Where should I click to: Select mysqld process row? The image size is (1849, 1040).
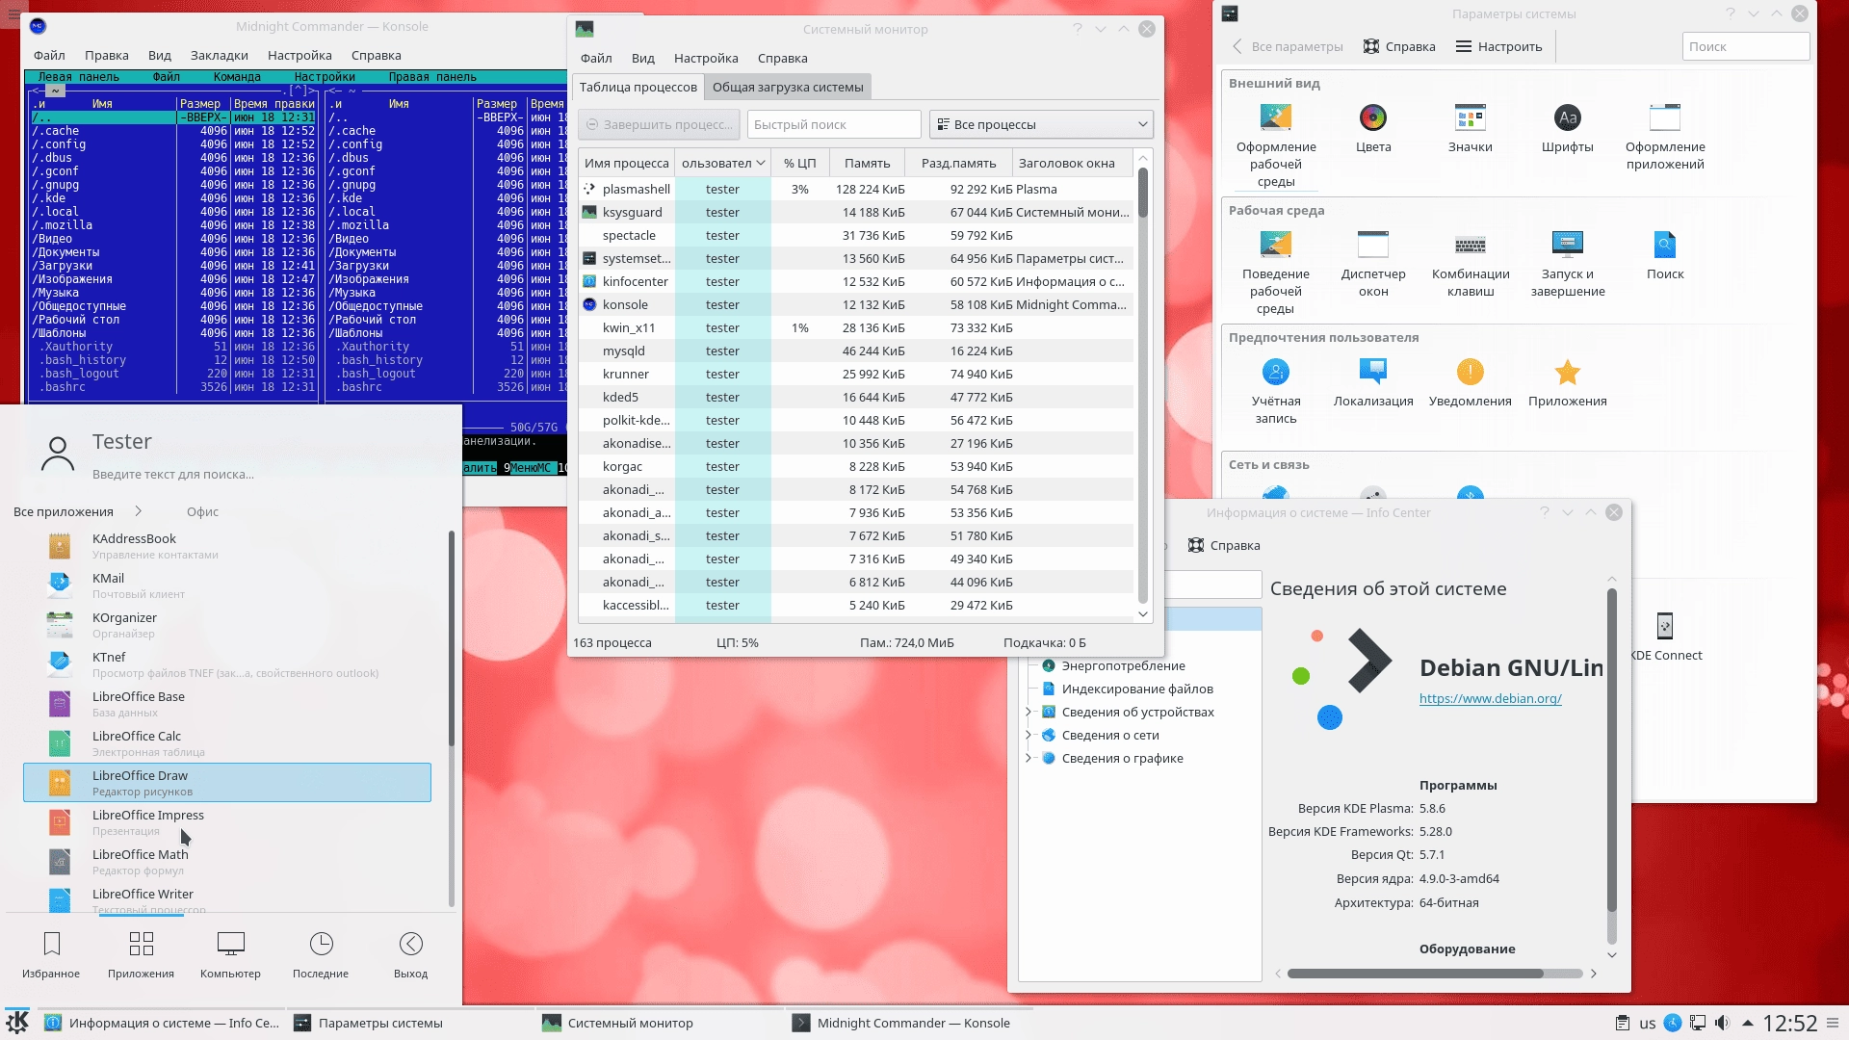(855, 351)
